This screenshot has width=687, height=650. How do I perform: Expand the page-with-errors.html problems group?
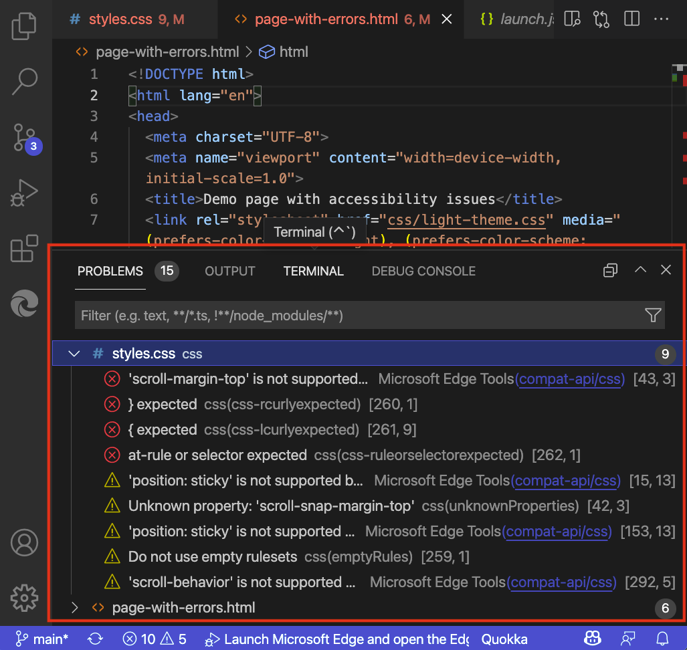click(x=74, y=608)
